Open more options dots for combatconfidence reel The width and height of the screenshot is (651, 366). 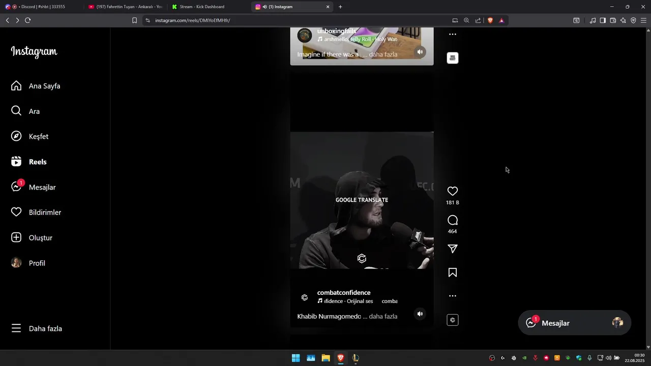(x=452, y=296)
